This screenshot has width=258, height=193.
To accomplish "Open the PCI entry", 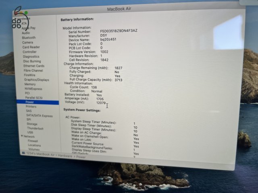I will click(27, 93).
